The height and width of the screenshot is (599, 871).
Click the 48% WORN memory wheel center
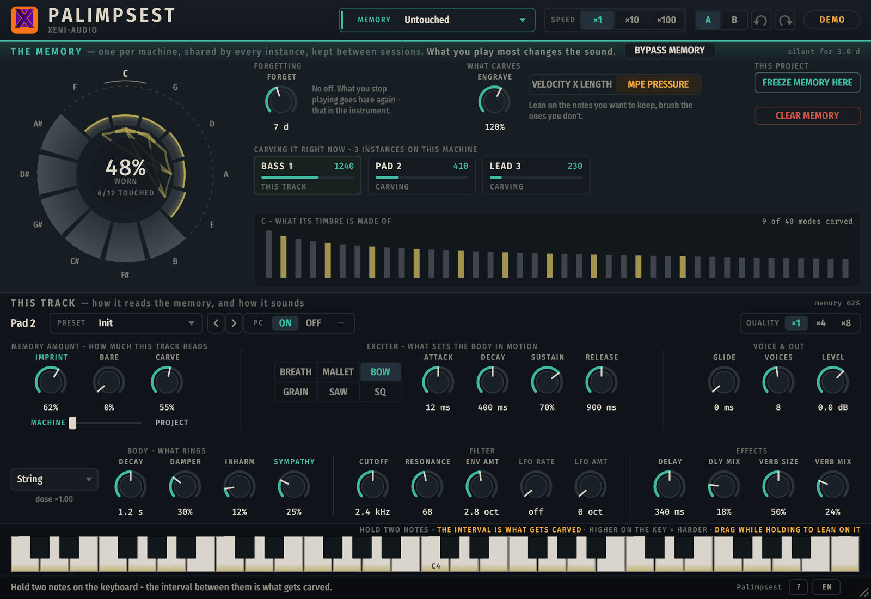(126, 175)
